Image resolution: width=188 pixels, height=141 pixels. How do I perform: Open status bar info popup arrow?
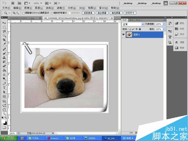tap(53, 133)
